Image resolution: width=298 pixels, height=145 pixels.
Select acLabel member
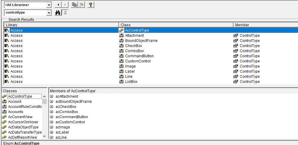[x=62, y=132]
